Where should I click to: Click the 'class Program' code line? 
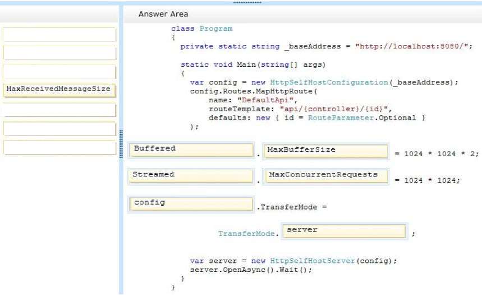coord(201,29)
